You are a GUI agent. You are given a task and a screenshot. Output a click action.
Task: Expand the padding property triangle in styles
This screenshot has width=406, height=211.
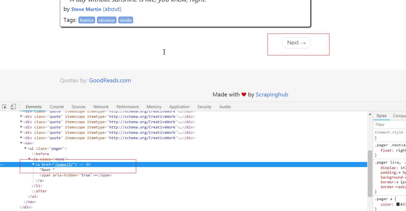click(x=400, y=172)
